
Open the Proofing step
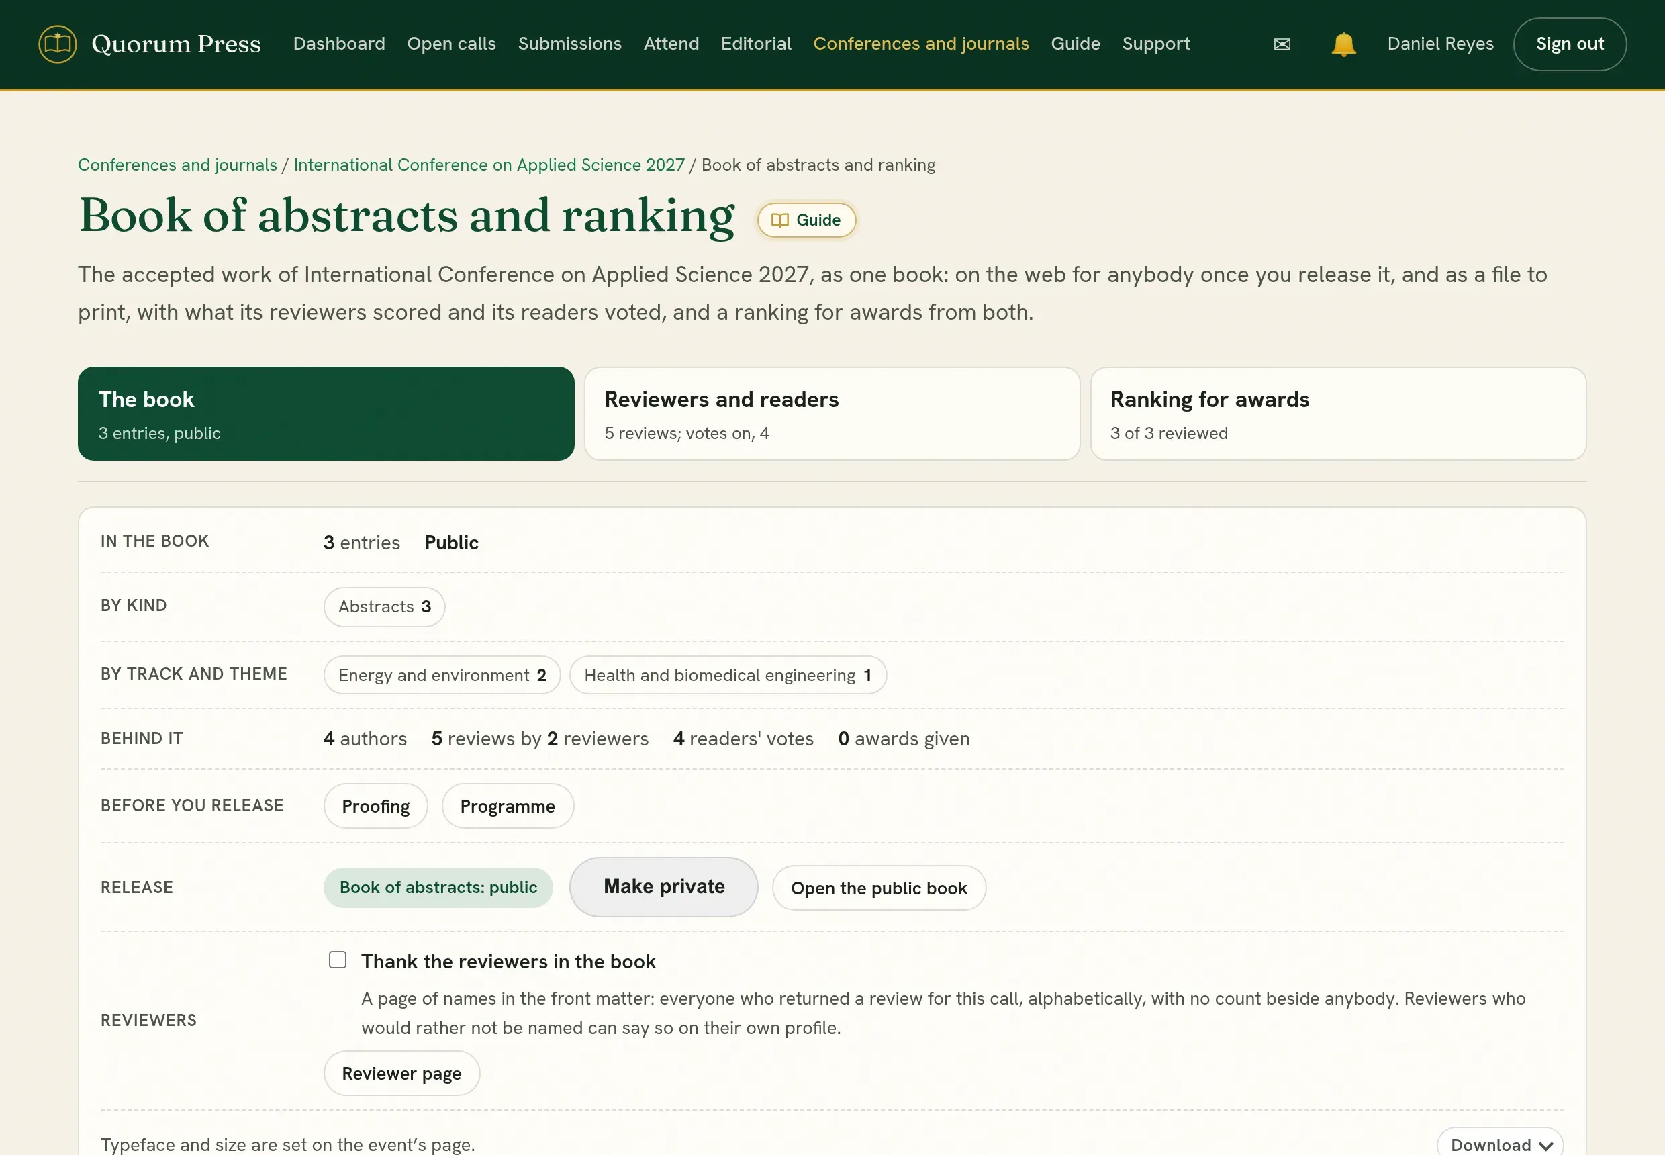[x=375, y=806]
